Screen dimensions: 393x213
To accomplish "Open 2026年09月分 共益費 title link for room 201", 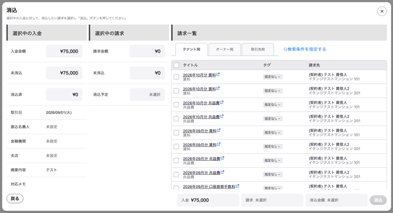I will click(x=202, y=173).
